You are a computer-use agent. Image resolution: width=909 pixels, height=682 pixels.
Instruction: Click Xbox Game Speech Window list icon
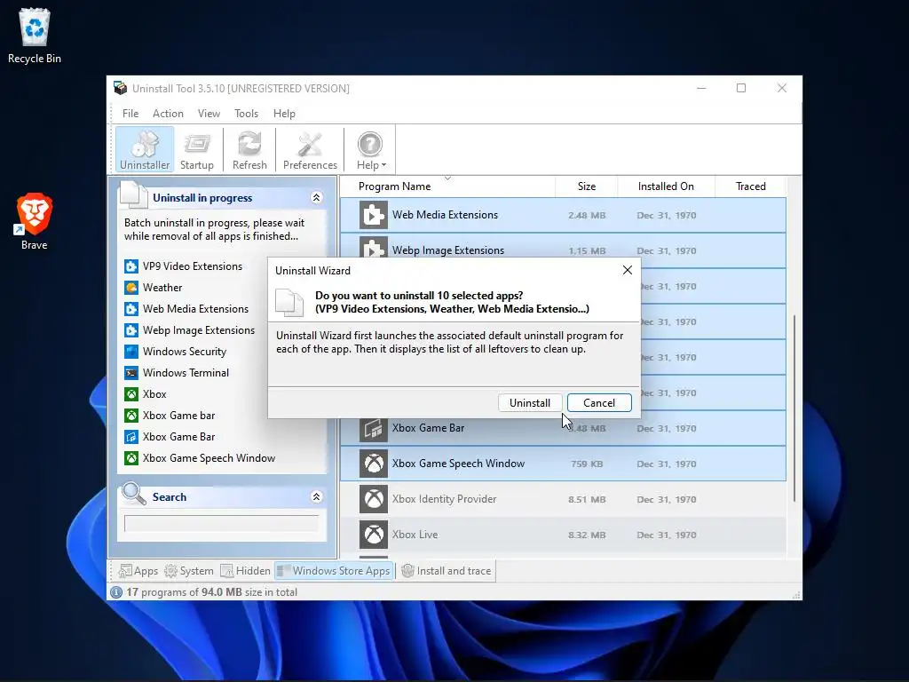click(374, 464)
